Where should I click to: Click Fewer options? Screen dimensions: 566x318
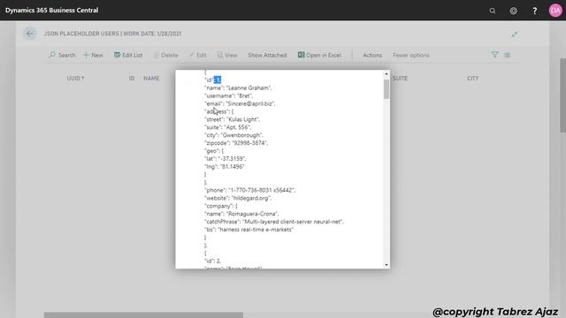pos(410,55)
